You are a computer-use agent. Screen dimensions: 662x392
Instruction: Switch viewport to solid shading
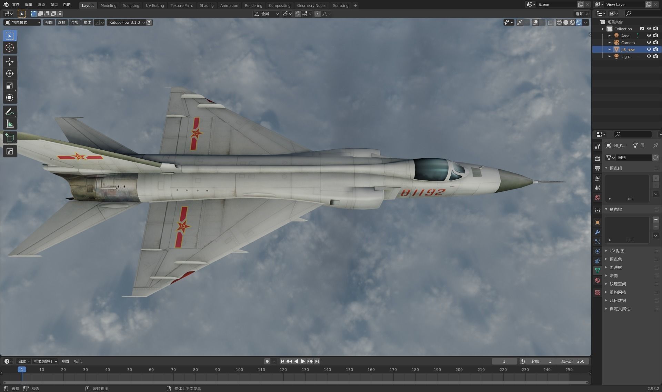566,22
